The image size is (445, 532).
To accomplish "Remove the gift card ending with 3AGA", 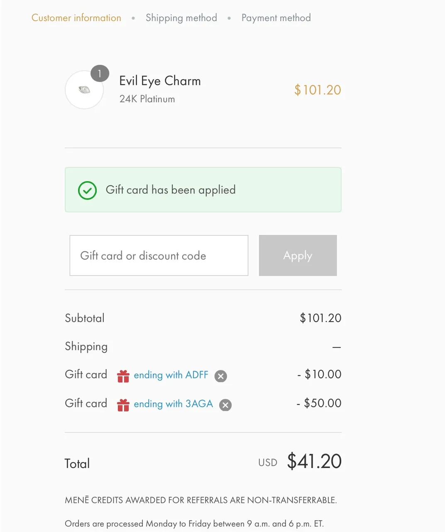I will coord(225,405).
